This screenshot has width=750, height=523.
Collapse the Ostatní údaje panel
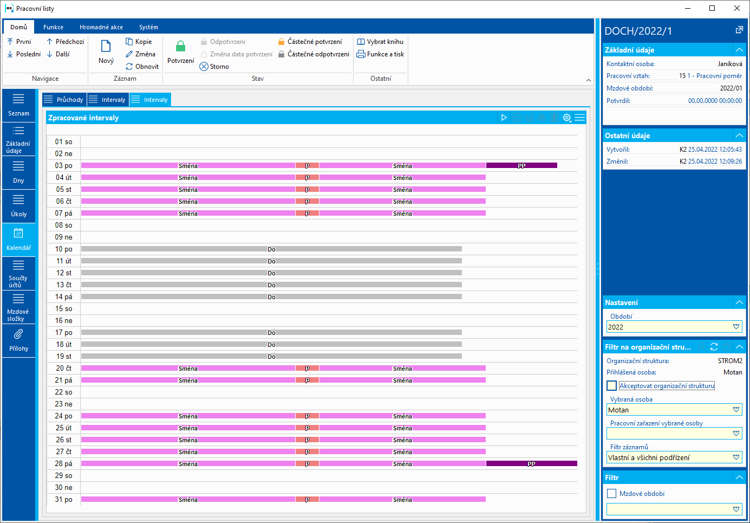pyautogui.click(x=739, y=135)
